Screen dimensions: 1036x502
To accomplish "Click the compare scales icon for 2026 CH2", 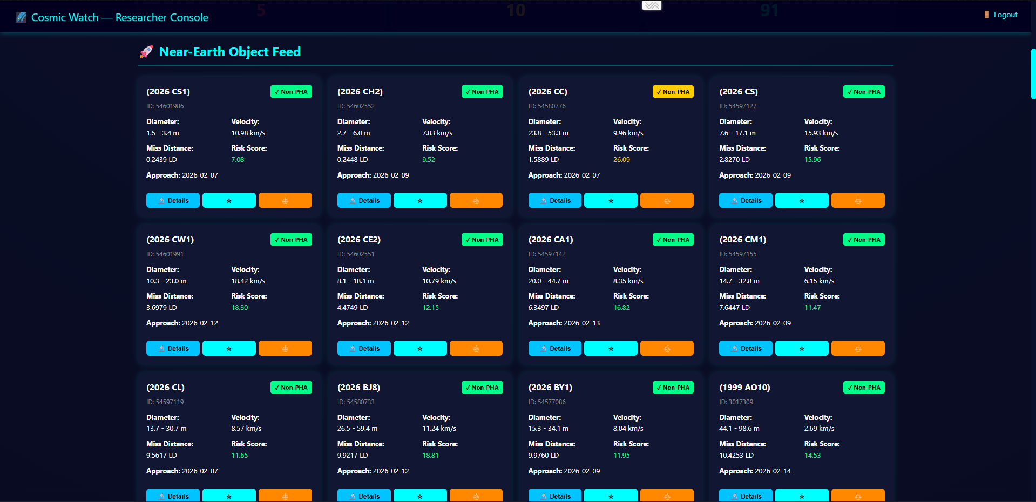I will pyautogui.click(x=476, y=200).
